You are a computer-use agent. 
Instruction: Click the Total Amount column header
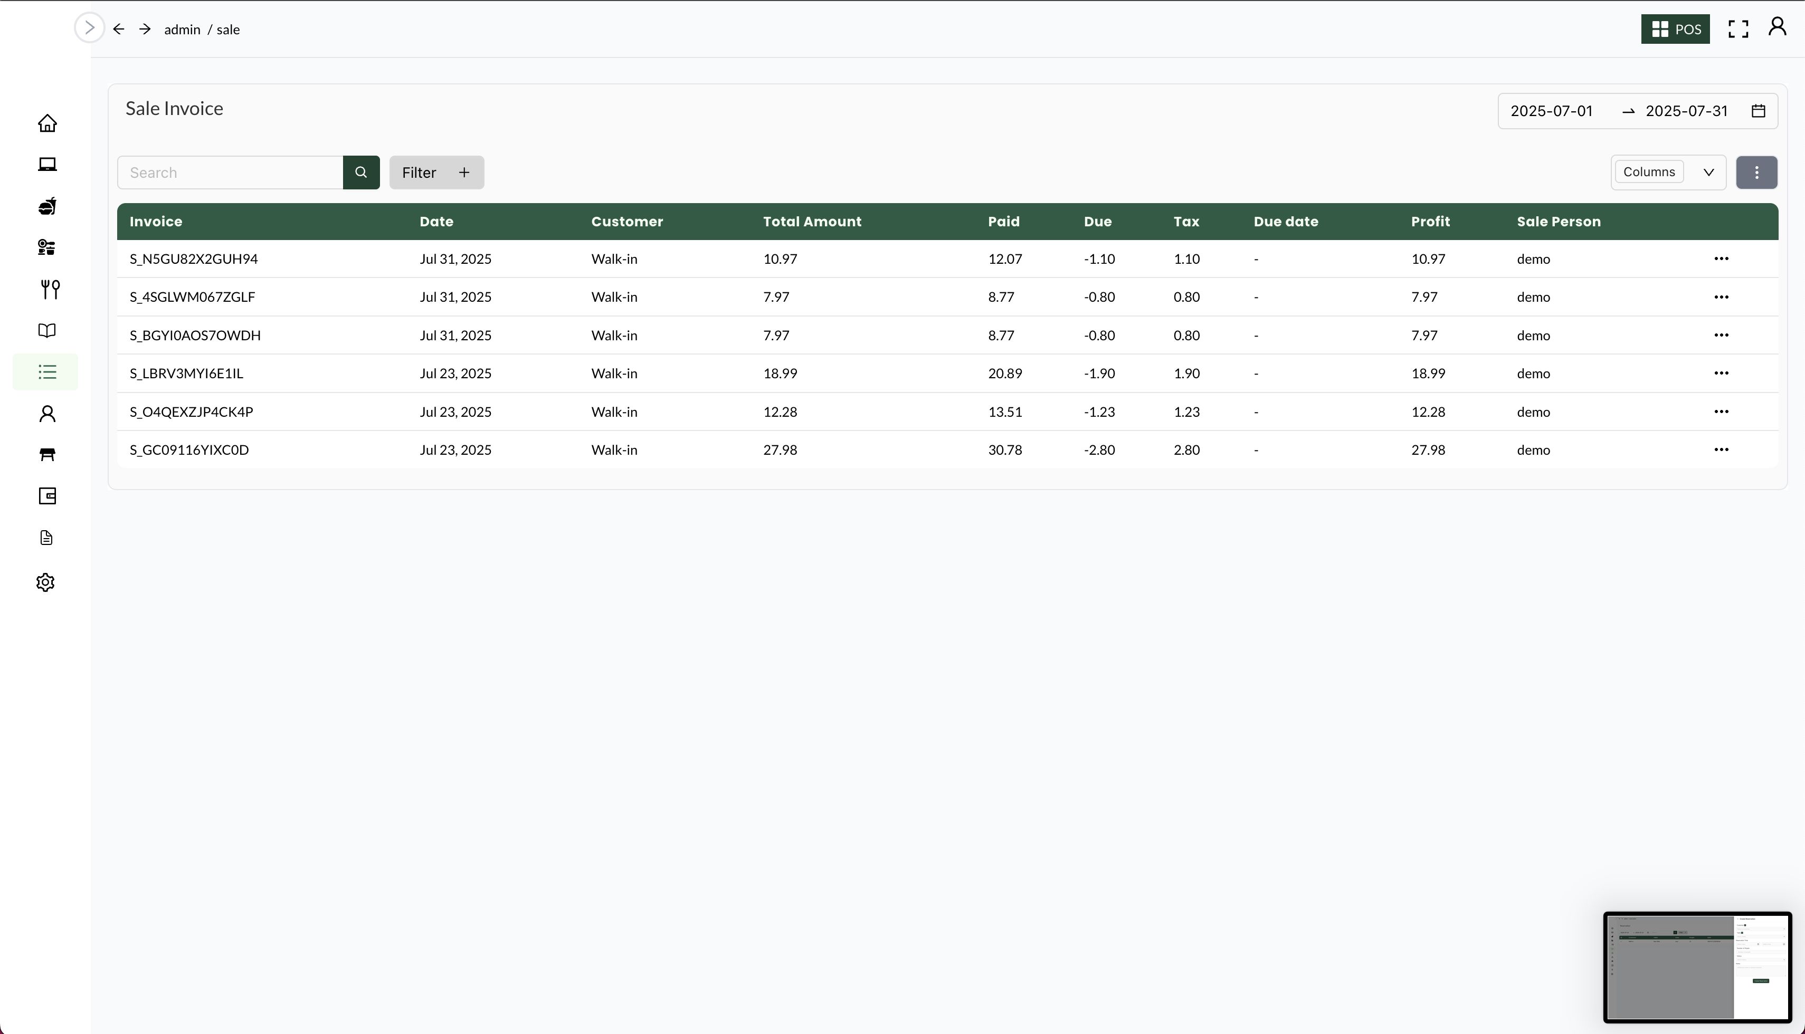(812, 222)
